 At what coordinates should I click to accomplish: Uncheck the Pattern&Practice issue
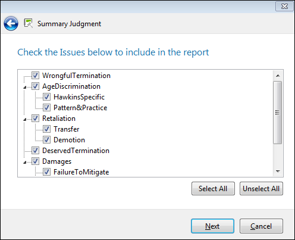coord(46,108)
